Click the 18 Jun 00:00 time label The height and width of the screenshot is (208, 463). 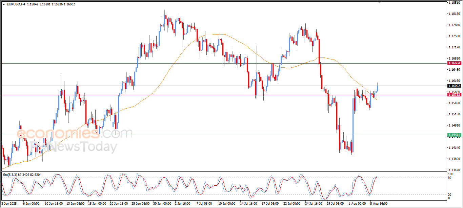[97, 204]
